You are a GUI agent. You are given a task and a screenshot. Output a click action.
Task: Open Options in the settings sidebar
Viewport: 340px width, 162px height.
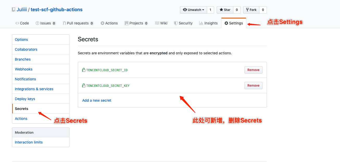point(41,40)
